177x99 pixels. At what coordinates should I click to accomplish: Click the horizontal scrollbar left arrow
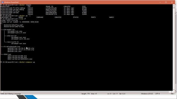click(1, 92)
